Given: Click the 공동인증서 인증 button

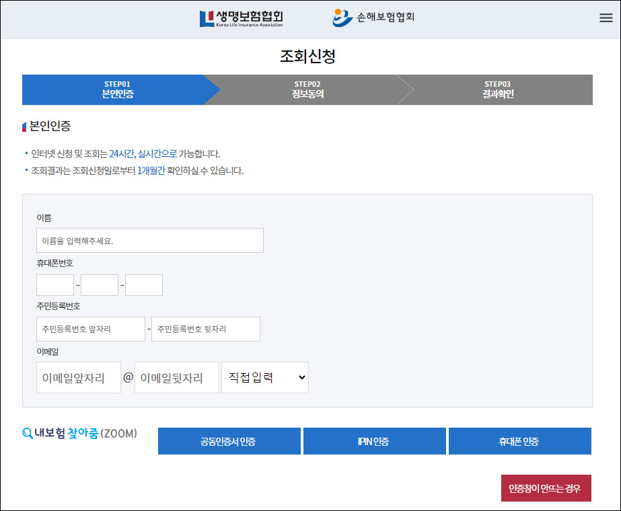Looking at the screenshot, I should 229,440.
